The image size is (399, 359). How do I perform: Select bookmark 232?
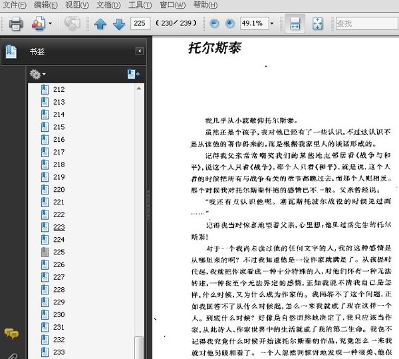[59, 340]
